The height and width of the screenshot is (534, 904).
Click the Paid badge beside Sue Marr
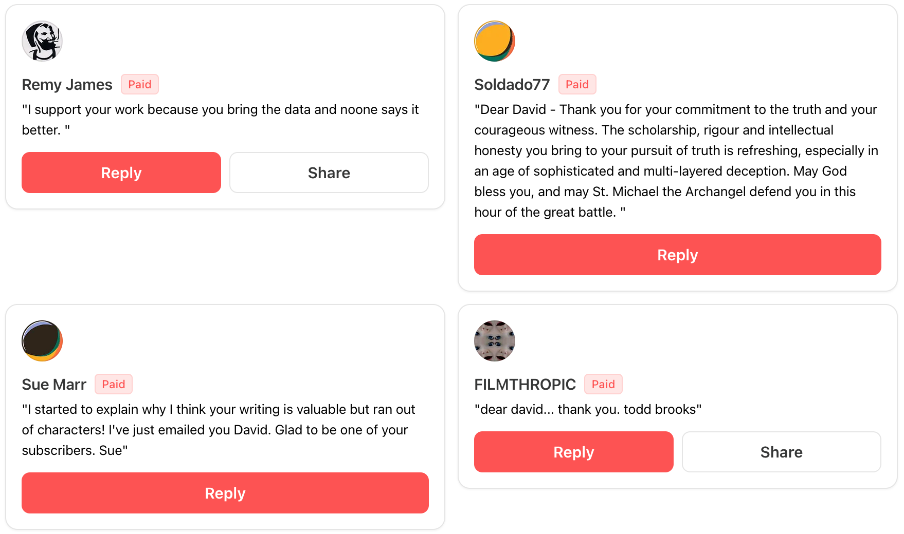(x=114, y=385)
